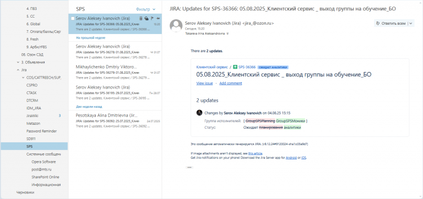
Task: Open the SPS-36279 message from Mikhaylichenko
Action: click(x=115, y=72)
